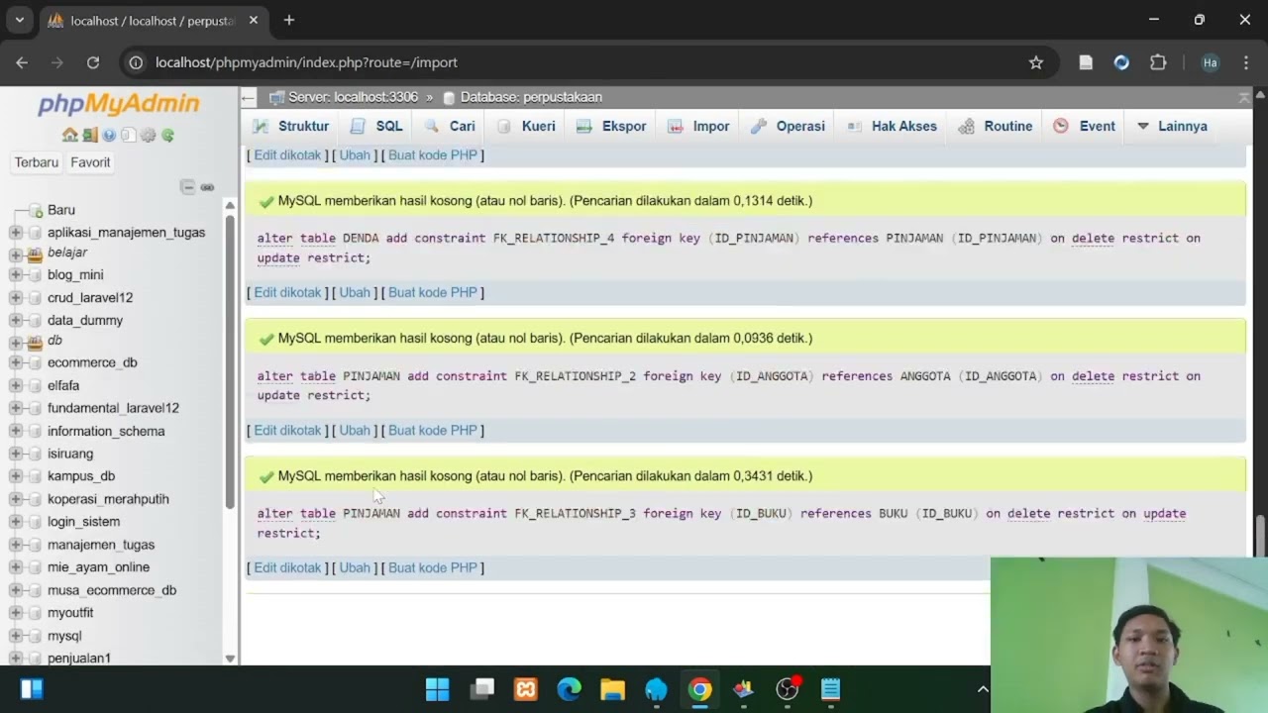Open the Operasi tab
Viewport: 1268px width, 713px height.
[x=789, y=126]
